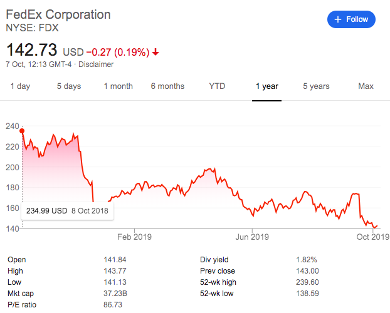This screenshot has width=390, height=313.
Task: Click the red down arrow price indicator
Action: click(155, 52)
